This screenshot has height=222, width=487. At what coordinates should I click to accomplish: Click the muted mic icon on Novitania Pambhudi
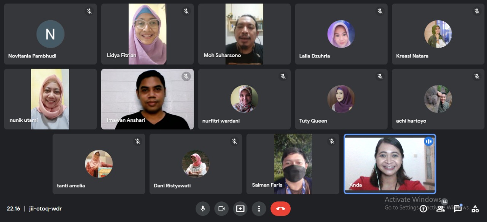click(x=89, y=11)
